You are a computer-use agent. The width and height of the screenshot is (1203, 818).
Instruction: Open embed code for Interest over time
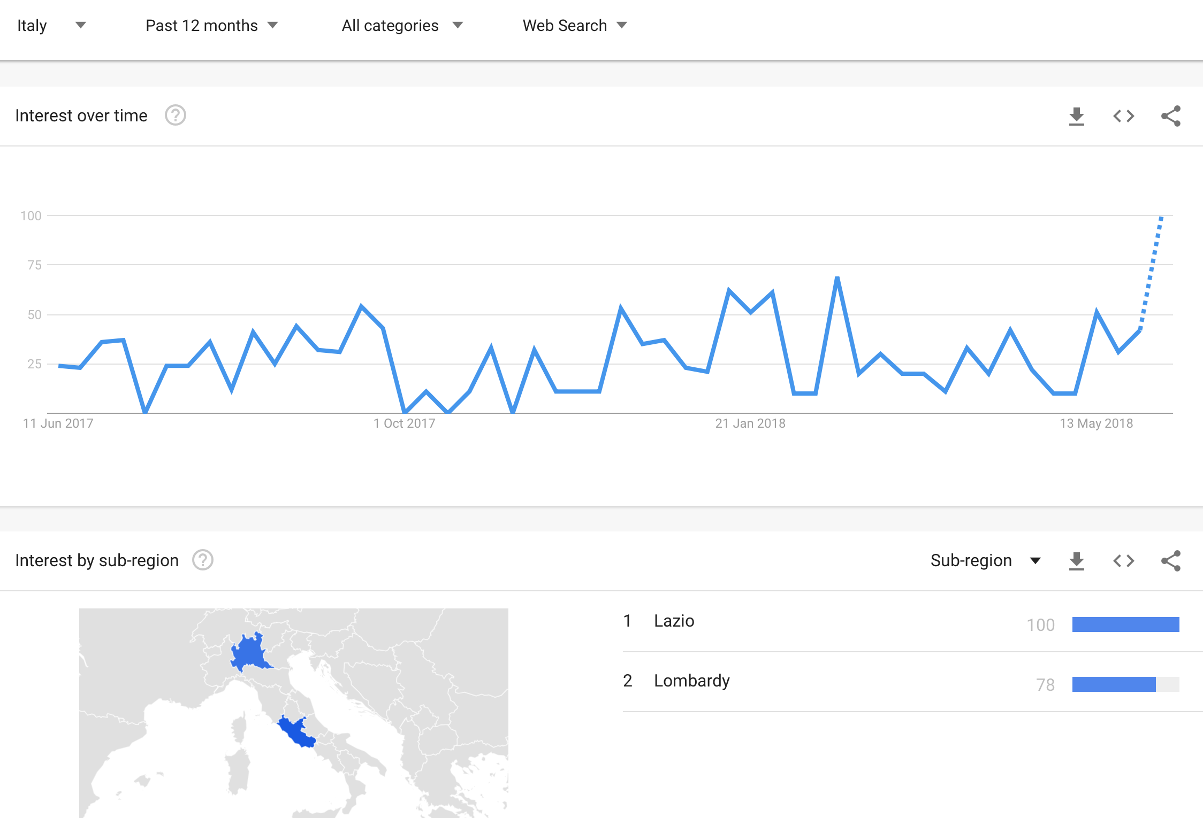[1123, 116]
